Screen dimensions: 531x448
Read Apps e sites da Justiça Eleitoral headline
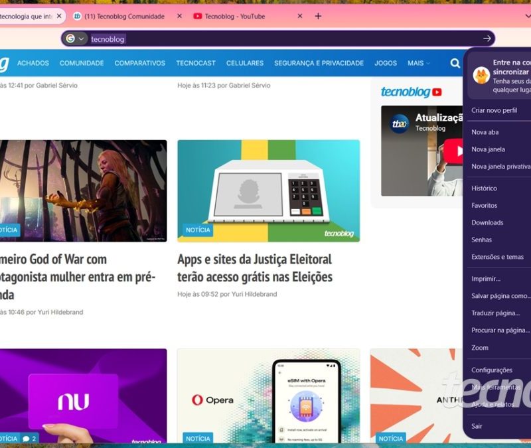coord(255,268)
